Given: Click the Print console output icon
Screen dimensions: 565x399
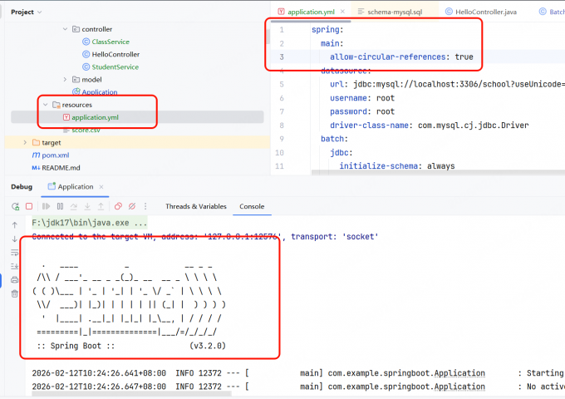Looking at the screenshot, I should 14,279.
